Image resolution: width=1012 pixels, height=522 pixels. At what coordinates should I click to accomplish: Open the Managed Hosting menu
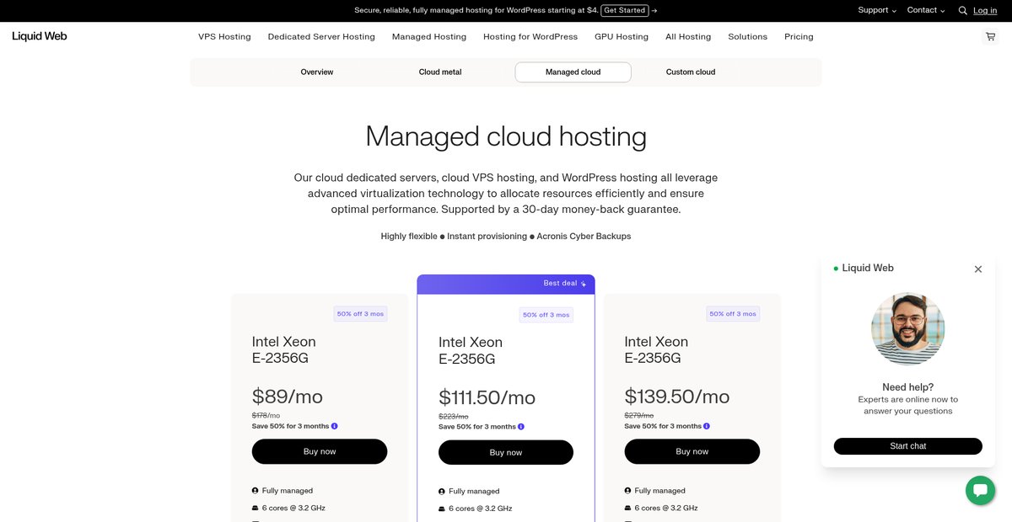pyautogui.click(x=429, y=37)
